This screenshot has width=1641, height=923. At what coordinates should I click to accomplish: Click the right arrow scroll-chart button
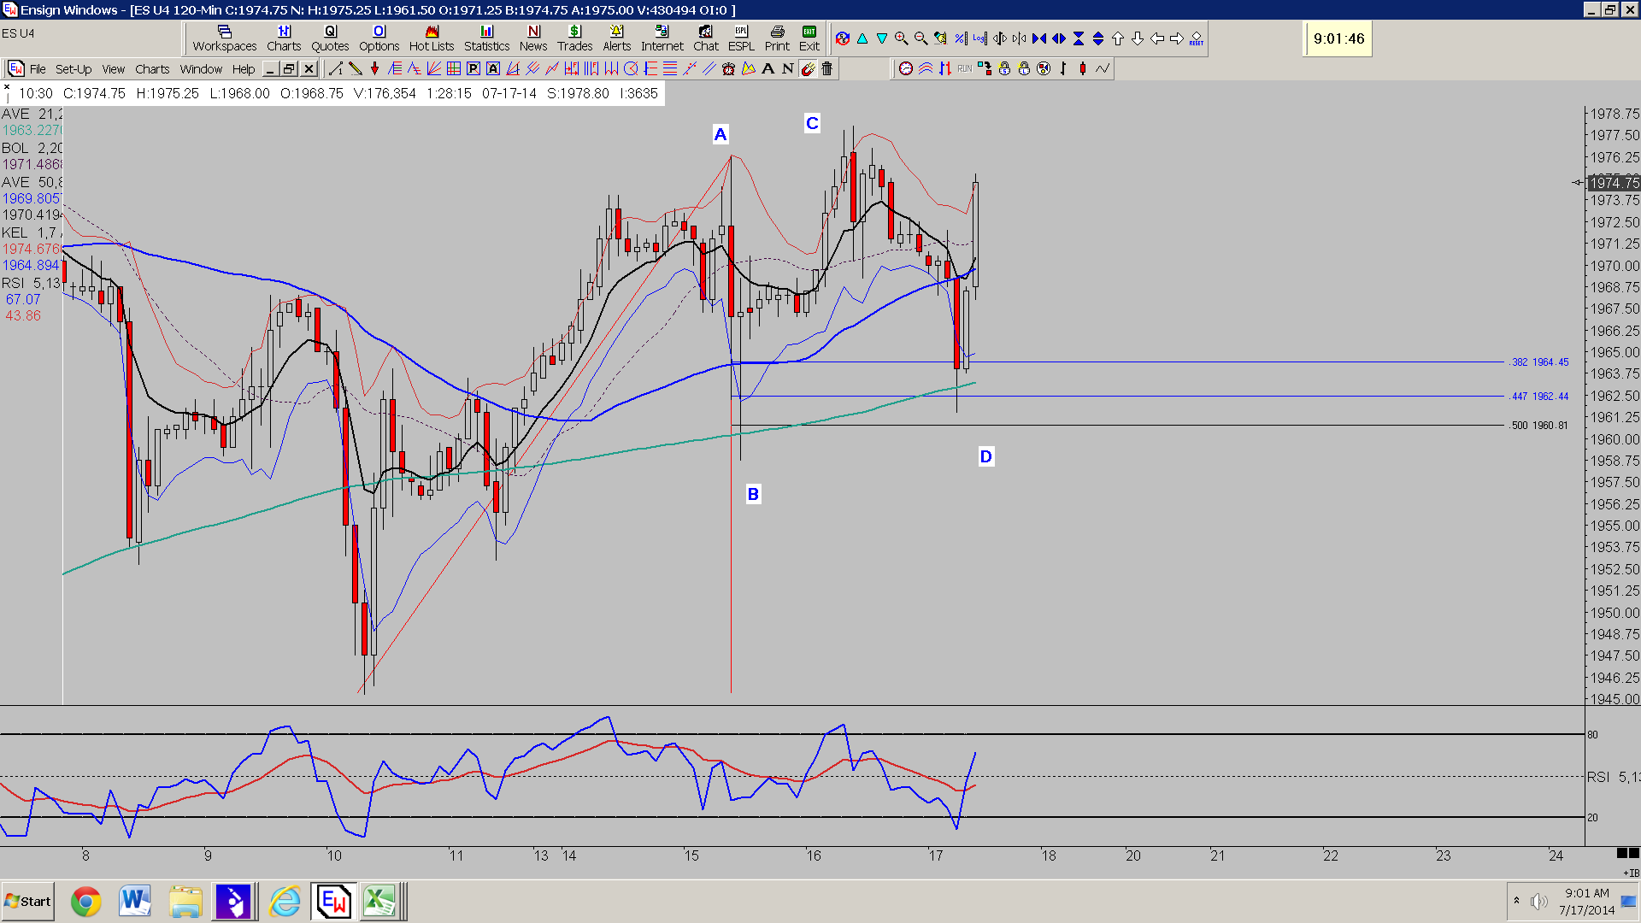coord(1177,38)
